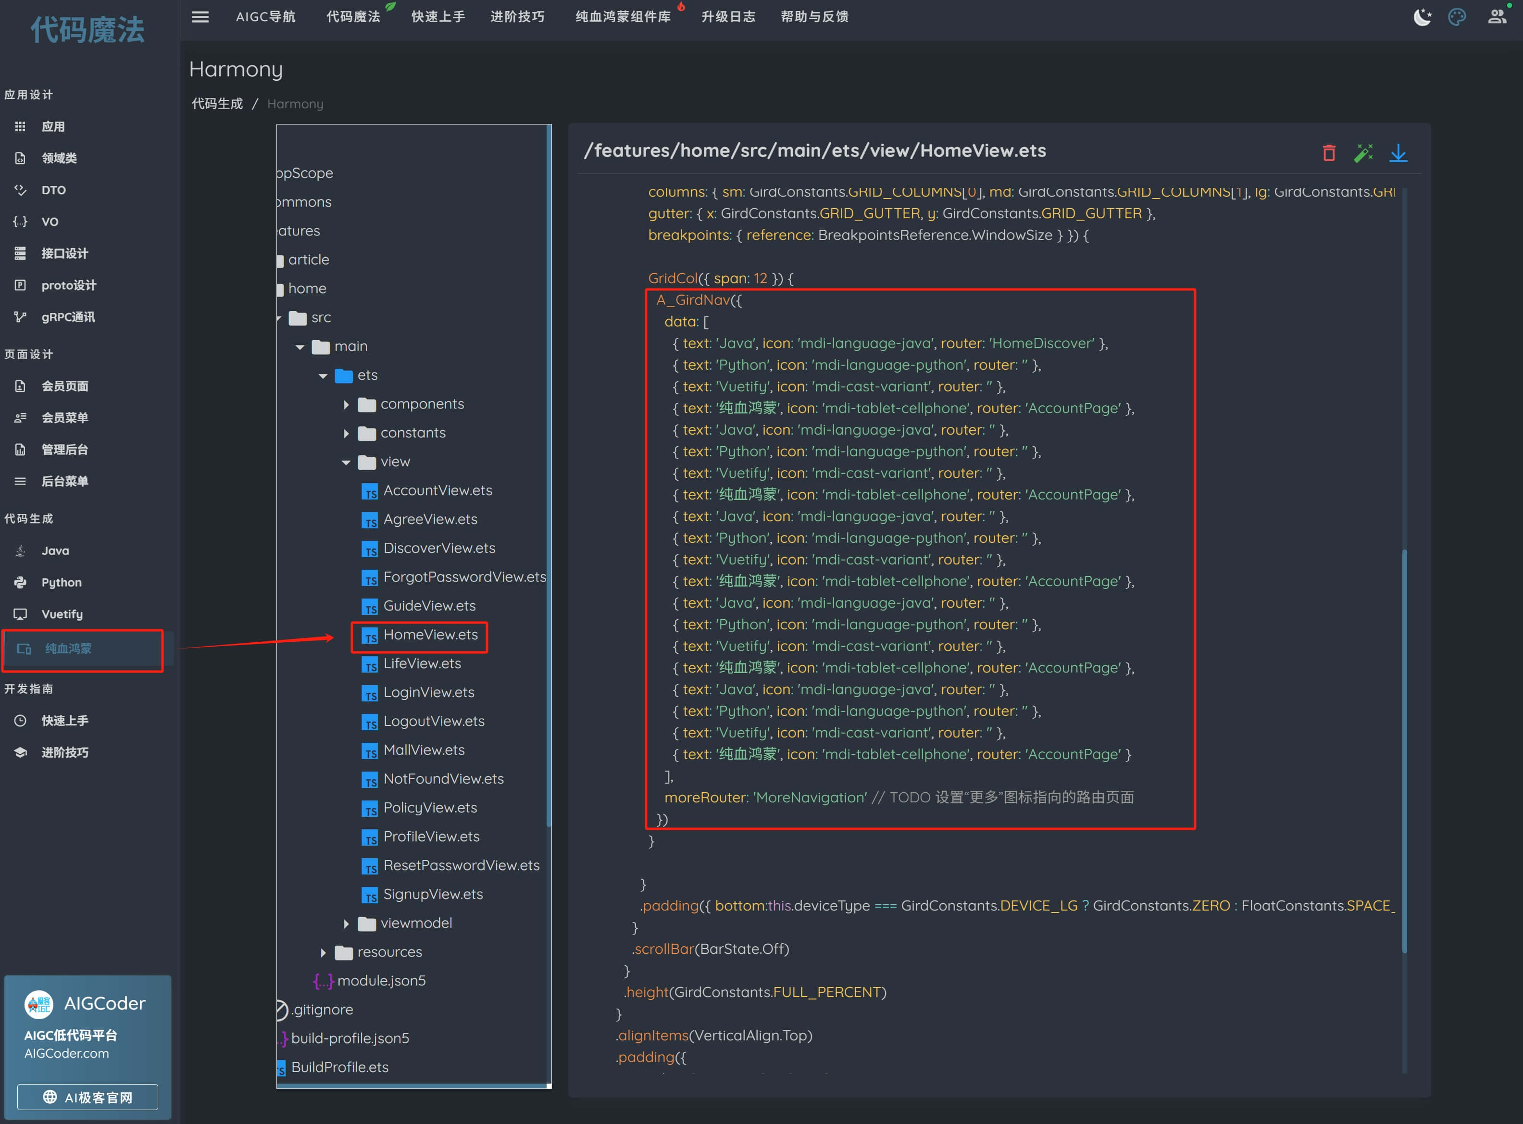
Task: Toggle sidebar with hamburger menu icon
Action: point(200,17)
